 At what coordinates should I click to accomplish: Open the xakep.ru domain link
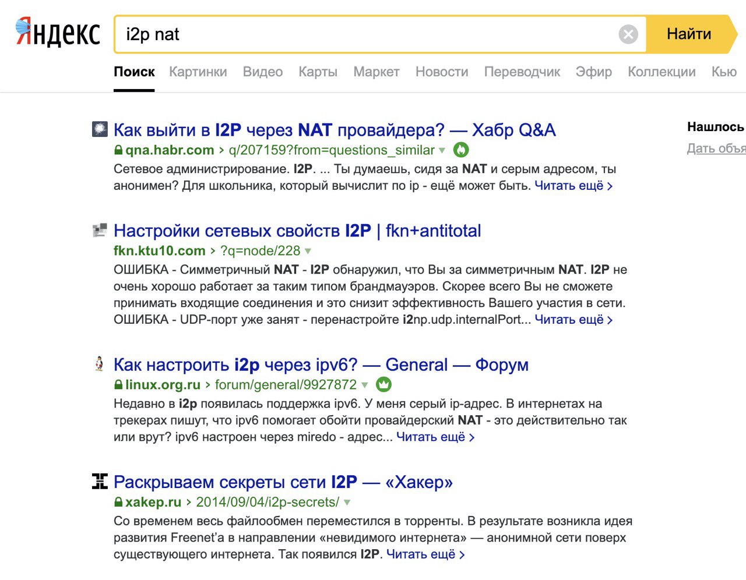[153, 502]
